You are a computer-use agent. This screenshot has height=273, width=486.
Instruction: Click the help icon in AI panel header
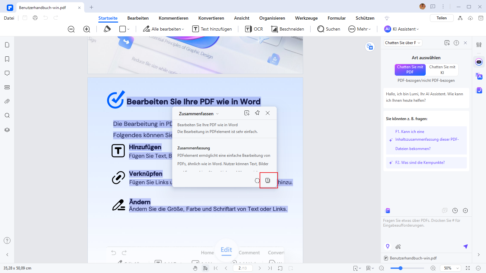click(456, 43)
